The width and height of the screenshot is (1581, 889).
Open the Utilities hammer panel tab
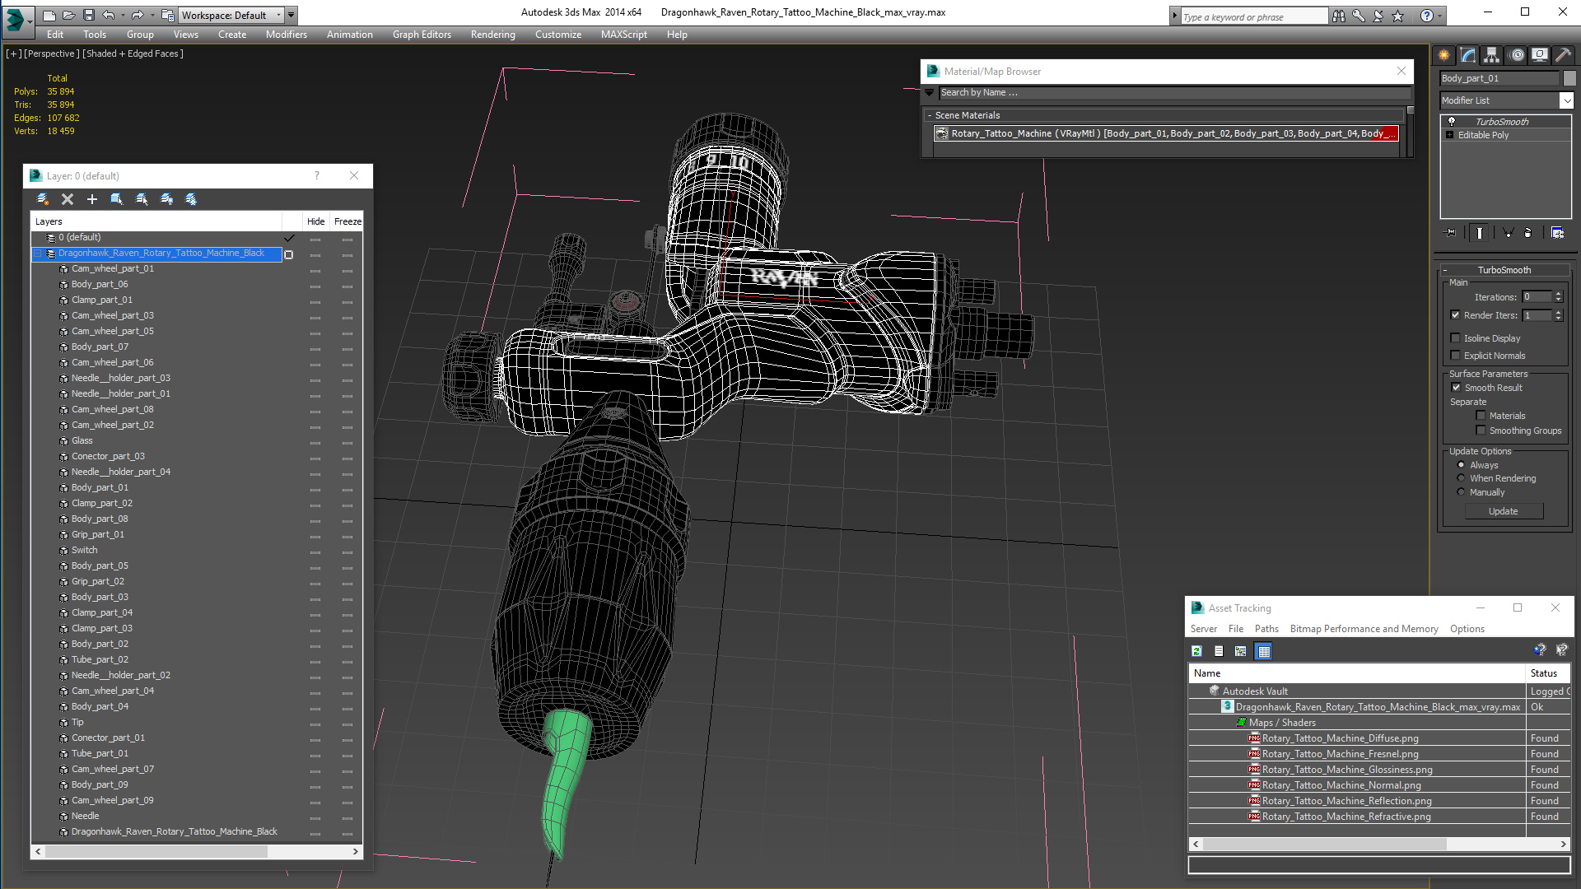(x=1563, y=55)
